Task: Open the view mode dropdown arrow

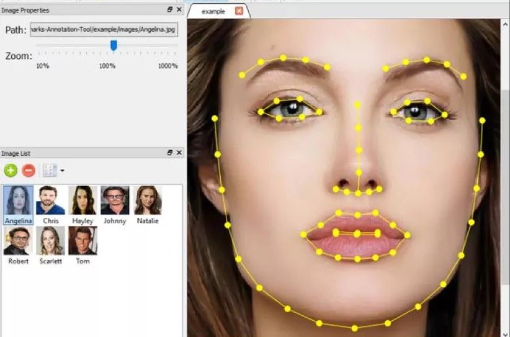Action: pos(62,171)
